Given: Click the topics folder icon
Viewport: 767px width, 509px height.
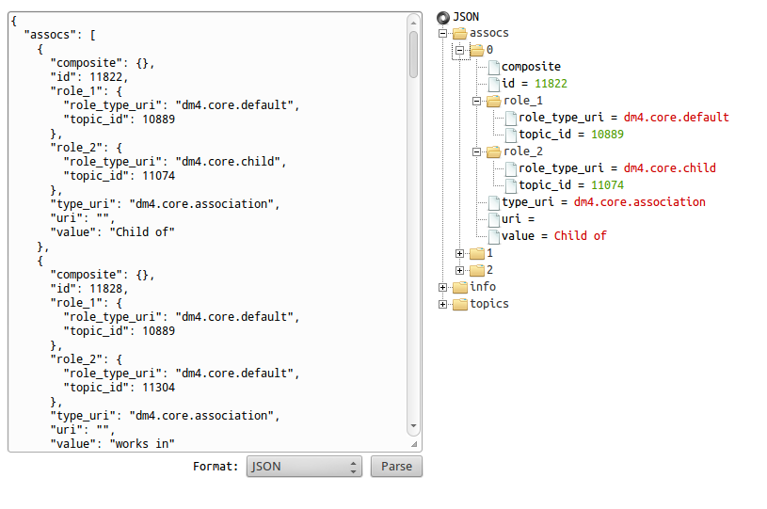Looking at the screenshot, I should [460, 304].
